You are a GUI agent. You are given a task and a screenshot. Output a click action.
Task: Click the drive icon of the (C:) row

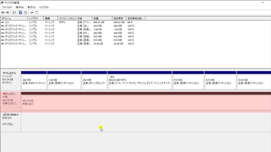pos(3,22)
